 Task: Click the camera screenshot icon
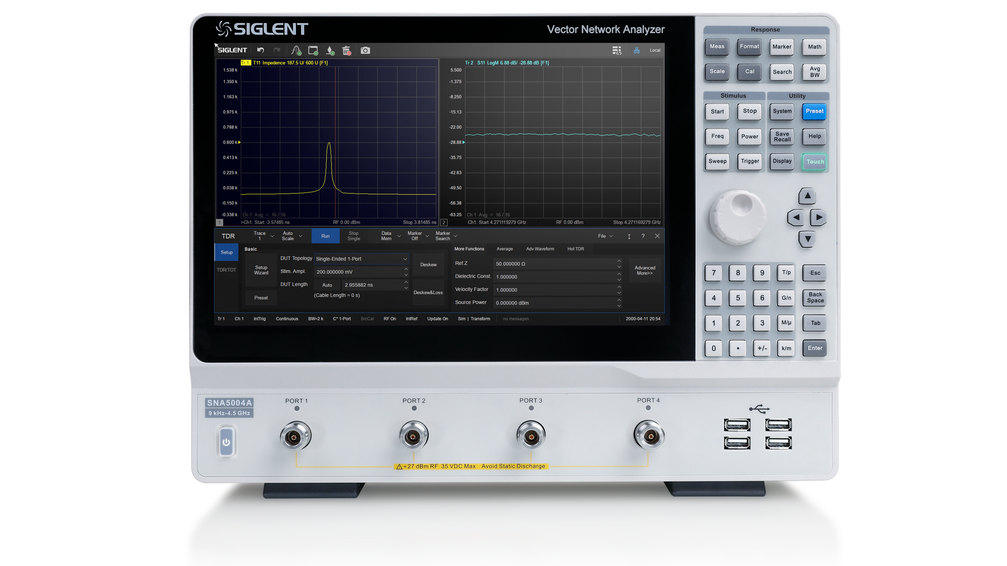point(366,50)
